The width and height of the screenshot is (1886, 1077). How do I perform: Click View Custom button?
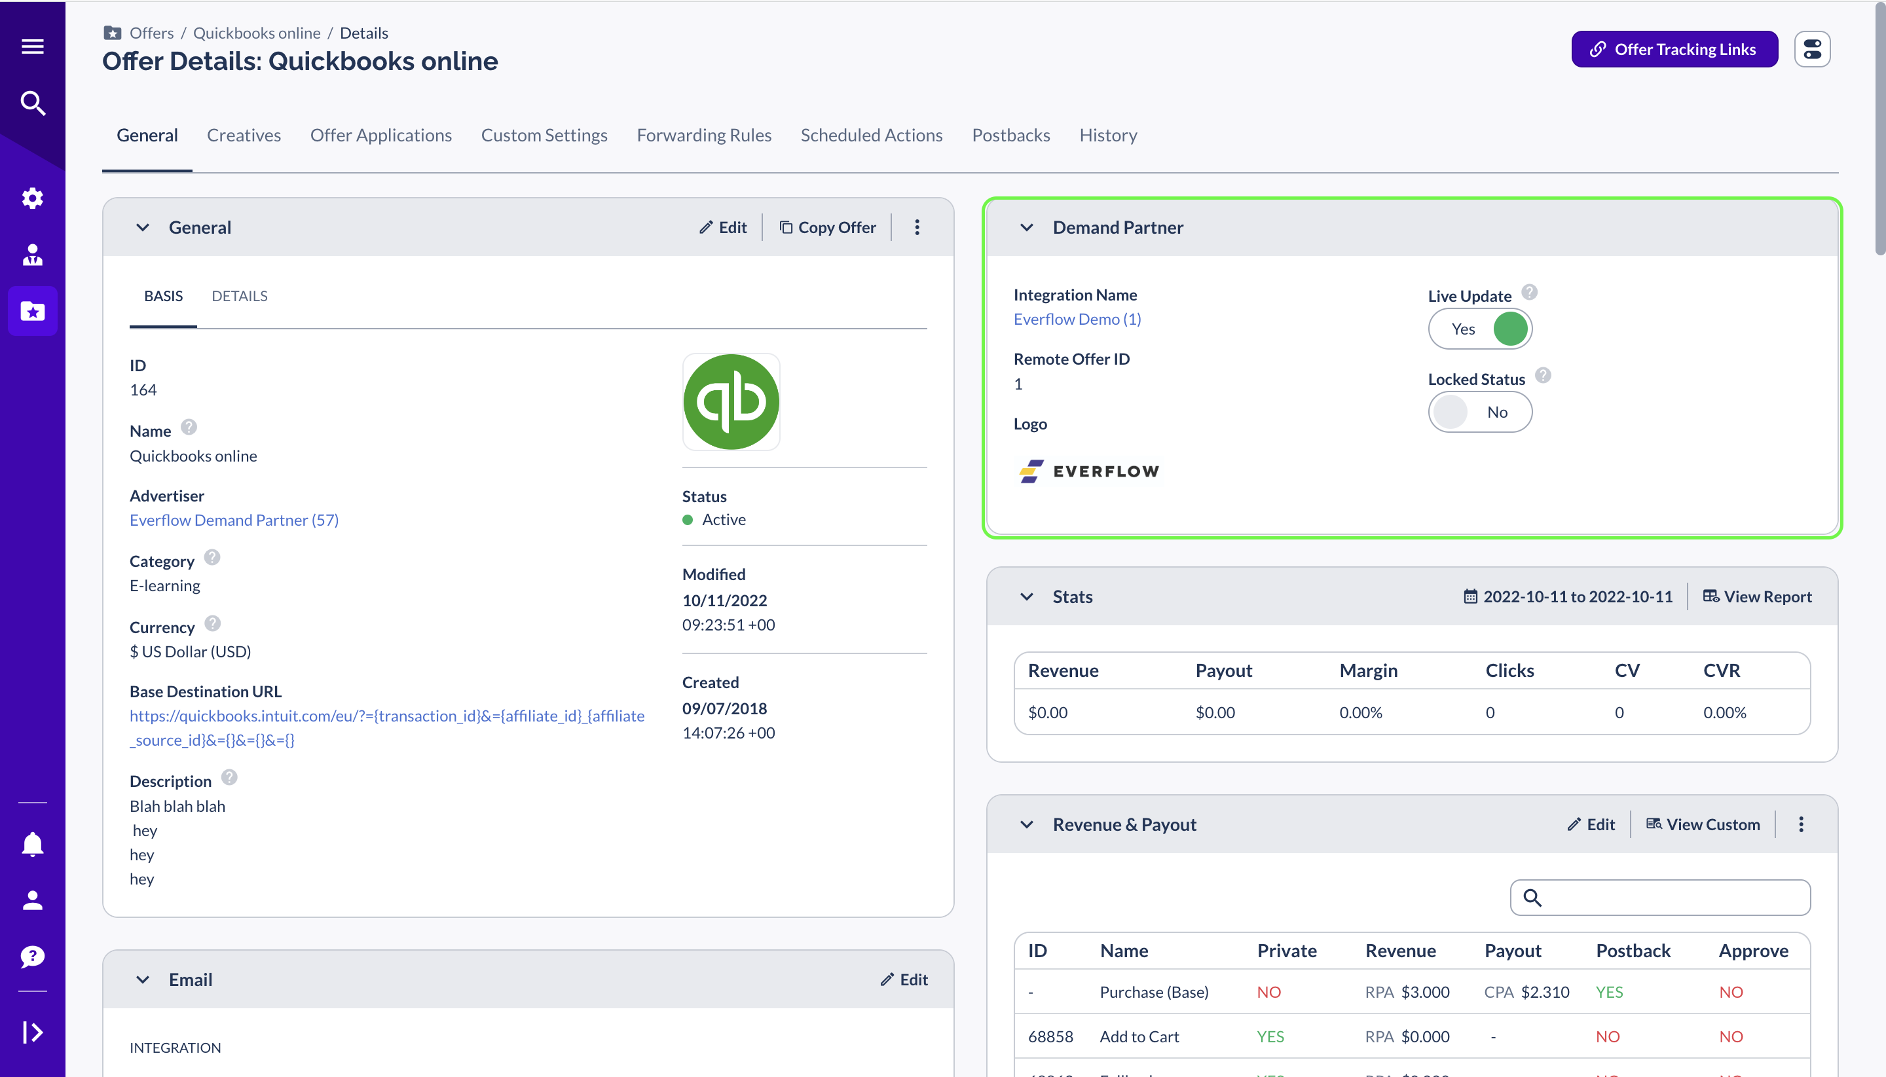click(1703, 824)
